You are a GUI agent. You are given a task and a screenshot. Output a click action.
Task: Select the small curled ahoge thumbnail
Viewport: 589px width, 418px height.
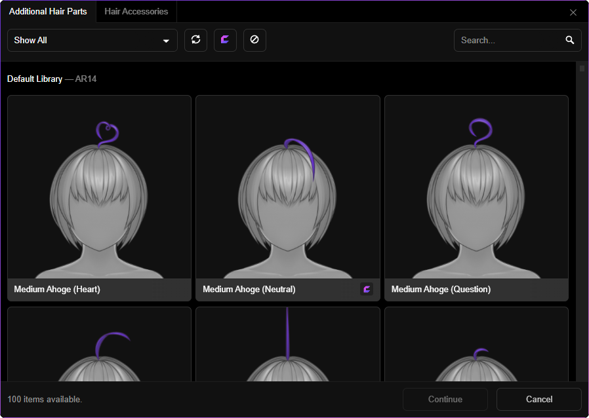point(476,344)
